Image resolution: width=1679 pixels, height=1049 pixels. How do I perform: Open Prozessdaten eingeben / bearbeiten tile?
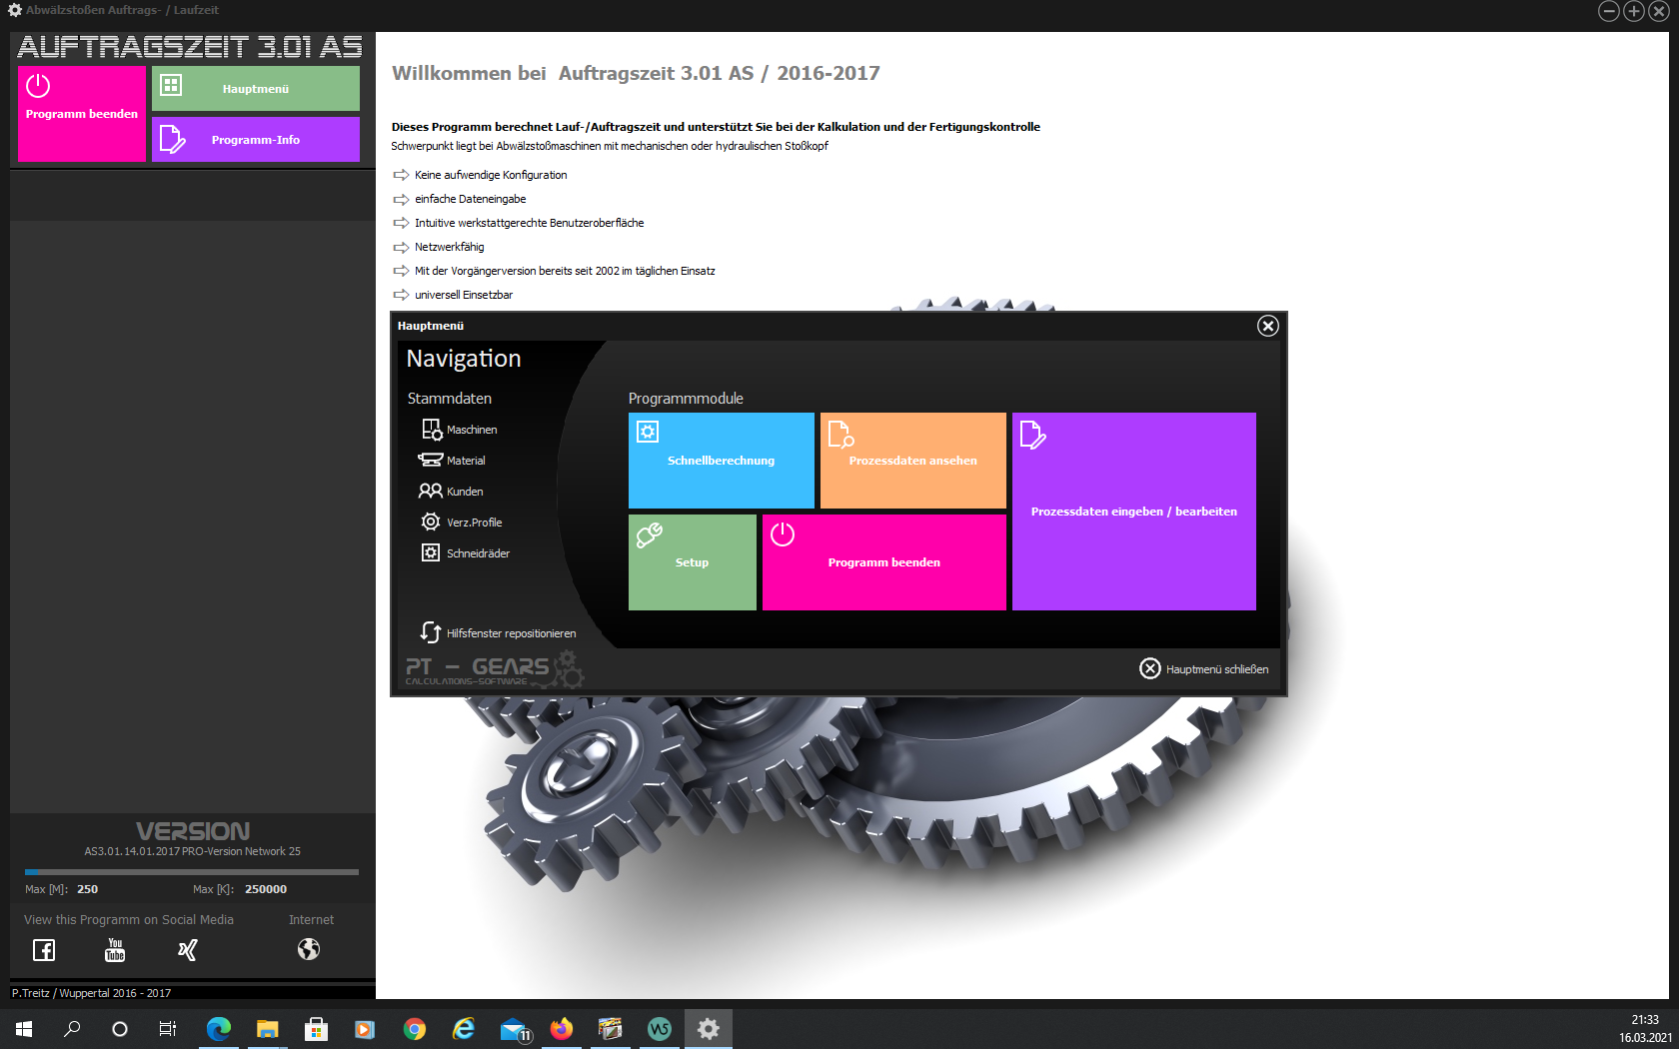(1133, 512)
